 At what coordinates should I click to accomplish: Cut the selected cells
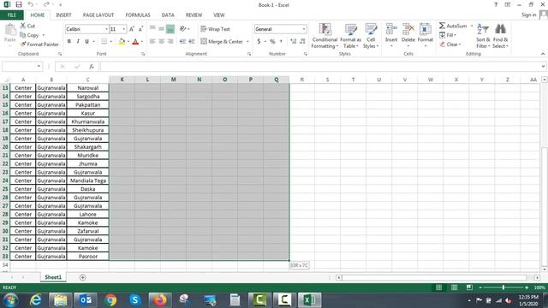(x=27, y=26)
